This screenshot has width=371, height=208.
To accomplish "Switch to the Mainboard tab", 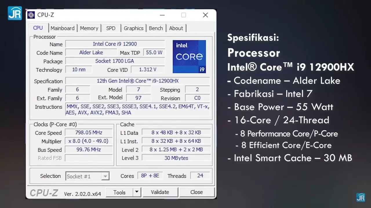I will tap(63, 28).
